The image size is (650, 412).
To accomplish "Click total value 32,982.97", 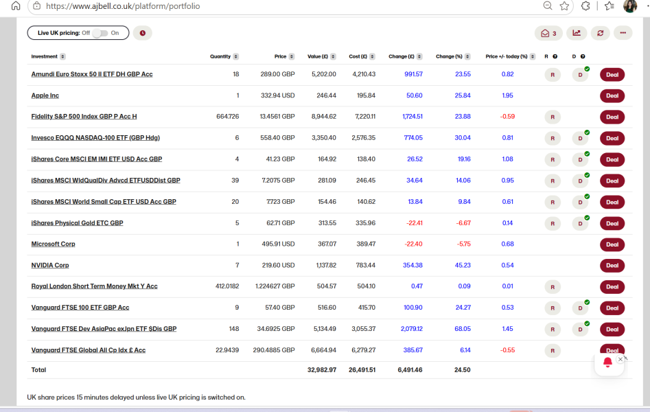I will click(322, 370).
